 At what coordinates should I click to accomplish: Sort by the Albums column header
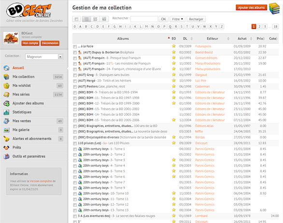pos(123,39)
